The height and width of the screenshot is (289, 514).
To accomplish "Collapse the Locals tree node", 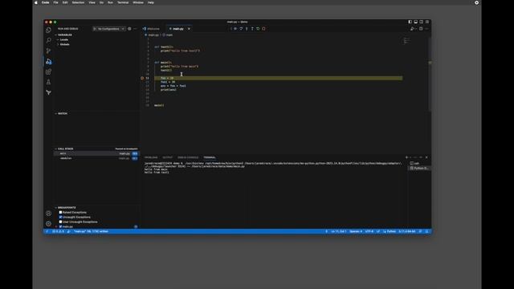I will (58, 39).
